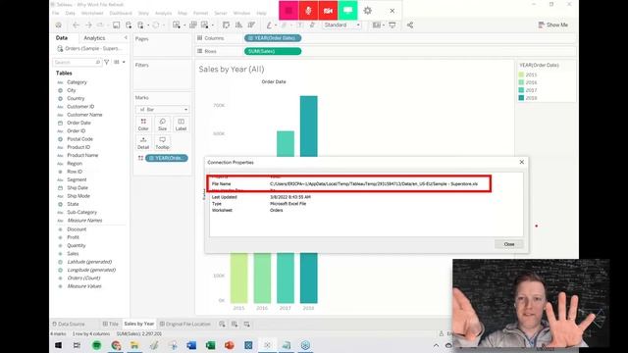Image resolution: width=628 pixels, height=353 pixels.
Task: Open Word from the taskbar
Action: (x=191, y=345)
